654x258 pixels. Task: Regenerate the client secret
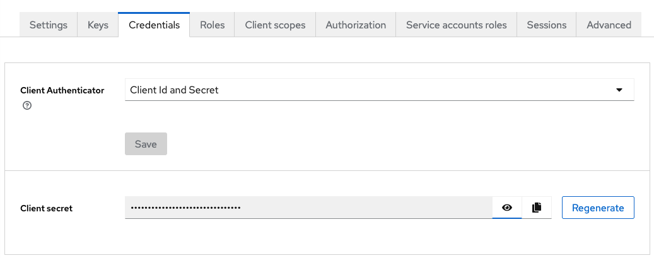[598, 208]
